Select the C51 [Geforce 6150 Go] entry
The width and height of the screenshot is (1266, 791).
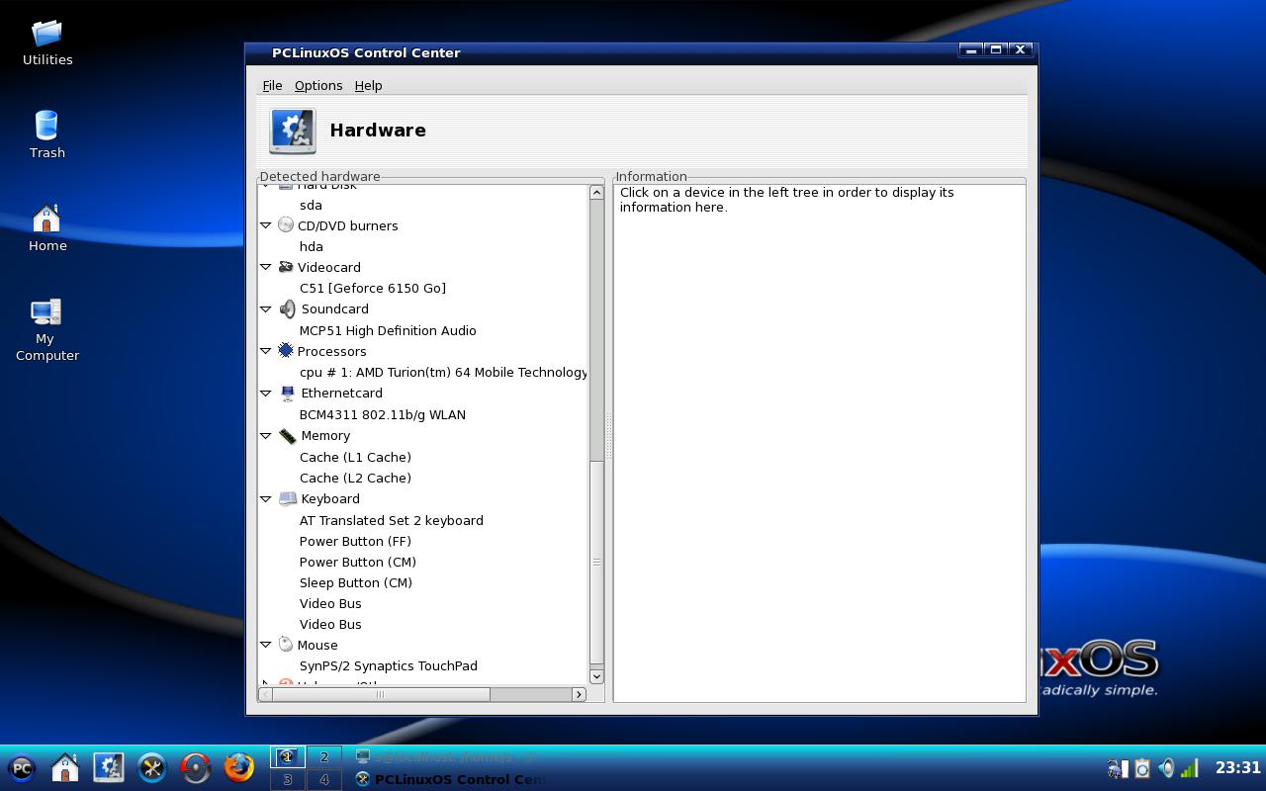pos(373,288)
